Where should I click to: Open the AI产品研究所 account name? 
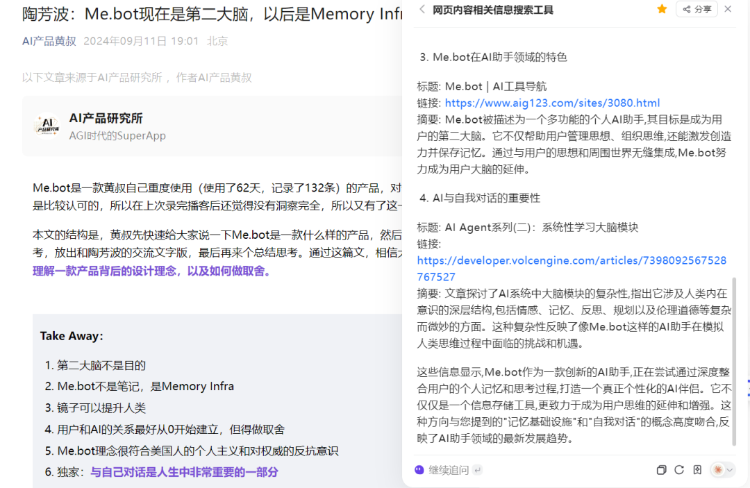106,118
